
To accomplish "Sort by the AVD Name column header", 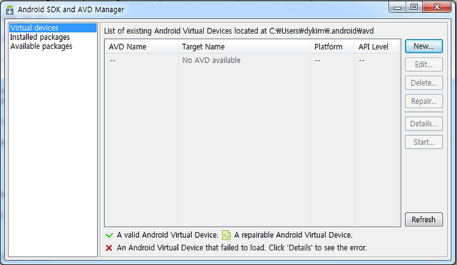I will click(x=142, y=46).
